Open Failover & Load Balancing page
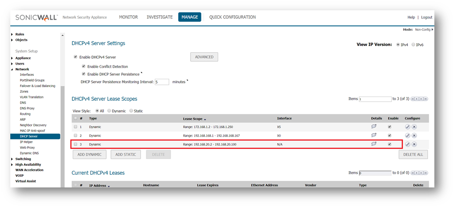The width and height of the screenshot is (455, 208). 37,86
